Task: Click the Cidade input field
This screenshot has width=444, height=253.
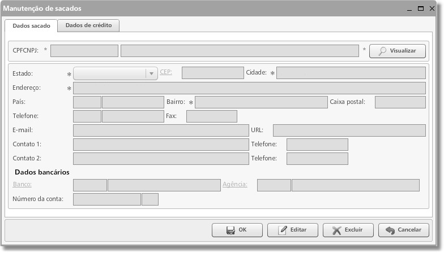Action: pyautogui.click(x=351, y=73)
